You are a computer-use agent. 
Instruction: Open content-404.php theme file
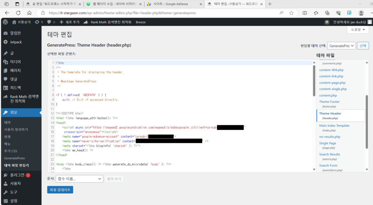click(331, 70)
